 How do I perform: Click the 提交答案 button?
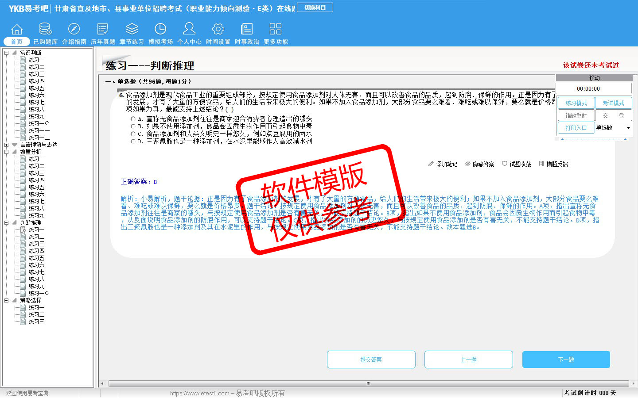pos(371,360)
